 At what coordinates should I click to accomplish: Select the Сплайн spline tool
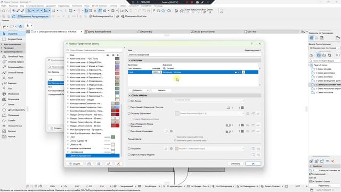(x=13, y=121)
